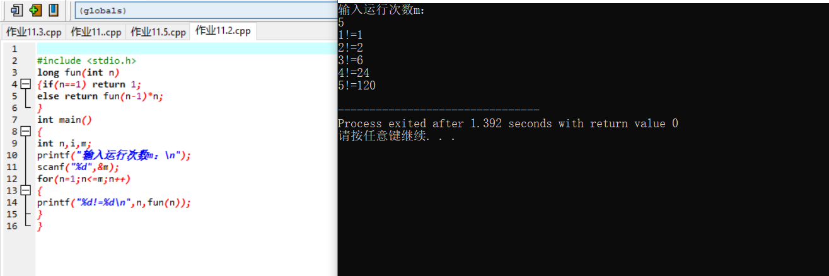
Task: Open the 作业11.5.cpp file tab
Action: [158, 32]
